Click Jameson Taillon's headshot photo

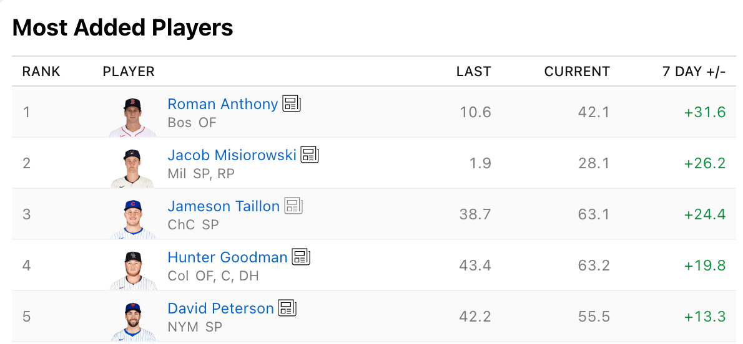tap(132, 219)
